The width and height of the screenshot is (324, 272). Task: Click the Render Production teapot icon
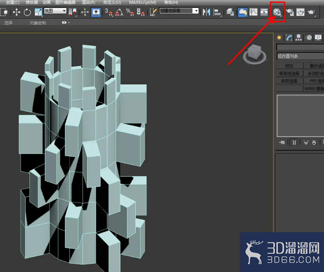point(311,12)
